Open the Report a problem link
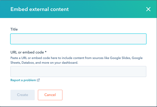157x107 pixels. (23, 80)
